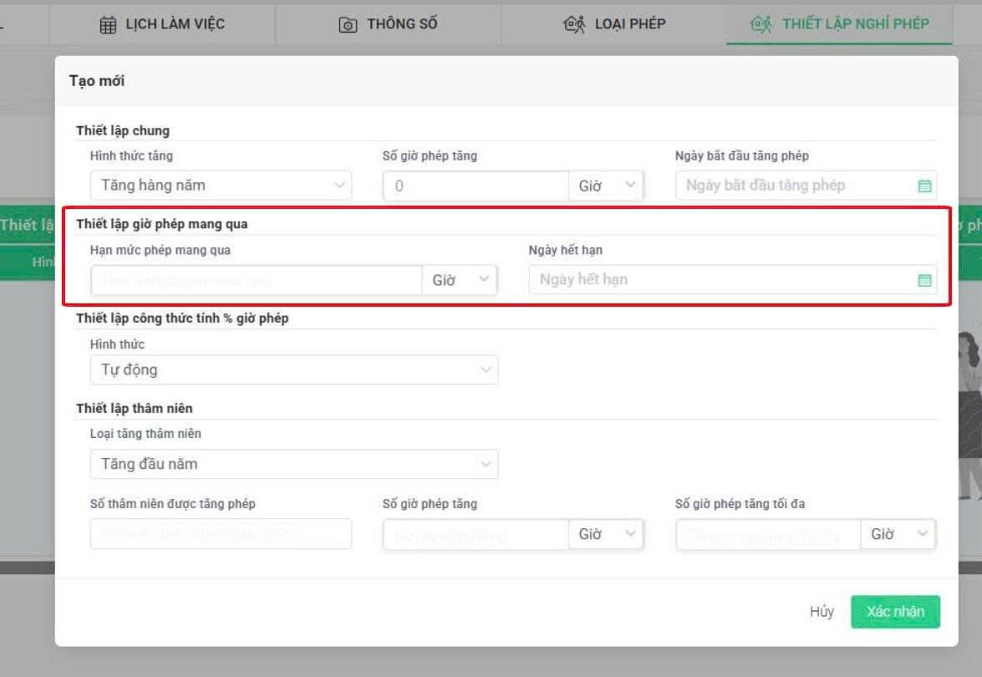Switch to LOẠI PHÉP tab
This screenshot has height=677, width=982.
click(613, 23)
